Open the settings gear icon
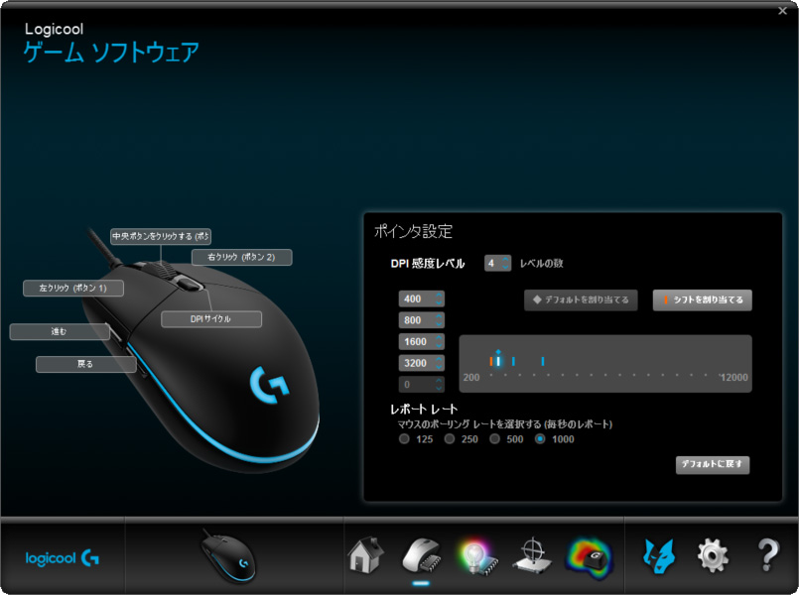Image resolution: width=799 pixels, height=595 pixels. [x=713, y=556]
